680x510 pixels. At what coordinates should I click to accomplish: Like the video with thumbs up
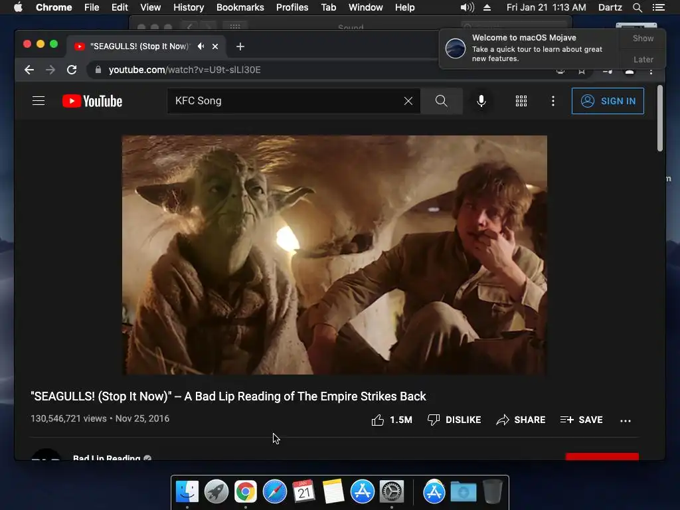pos(392,420)
